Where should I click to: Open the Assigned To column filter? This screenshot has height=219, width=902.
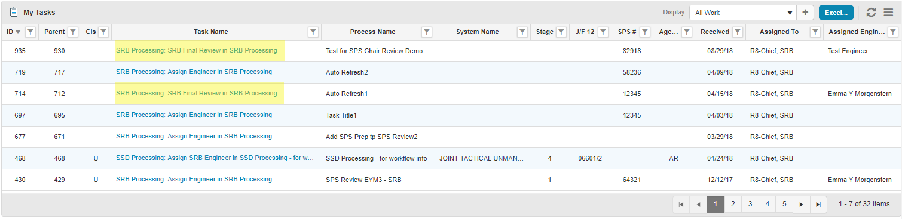click(x=815, y=32)
